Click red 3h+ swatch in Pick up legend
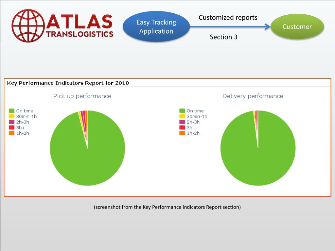The image size is (335, 251). click(11, 127)
